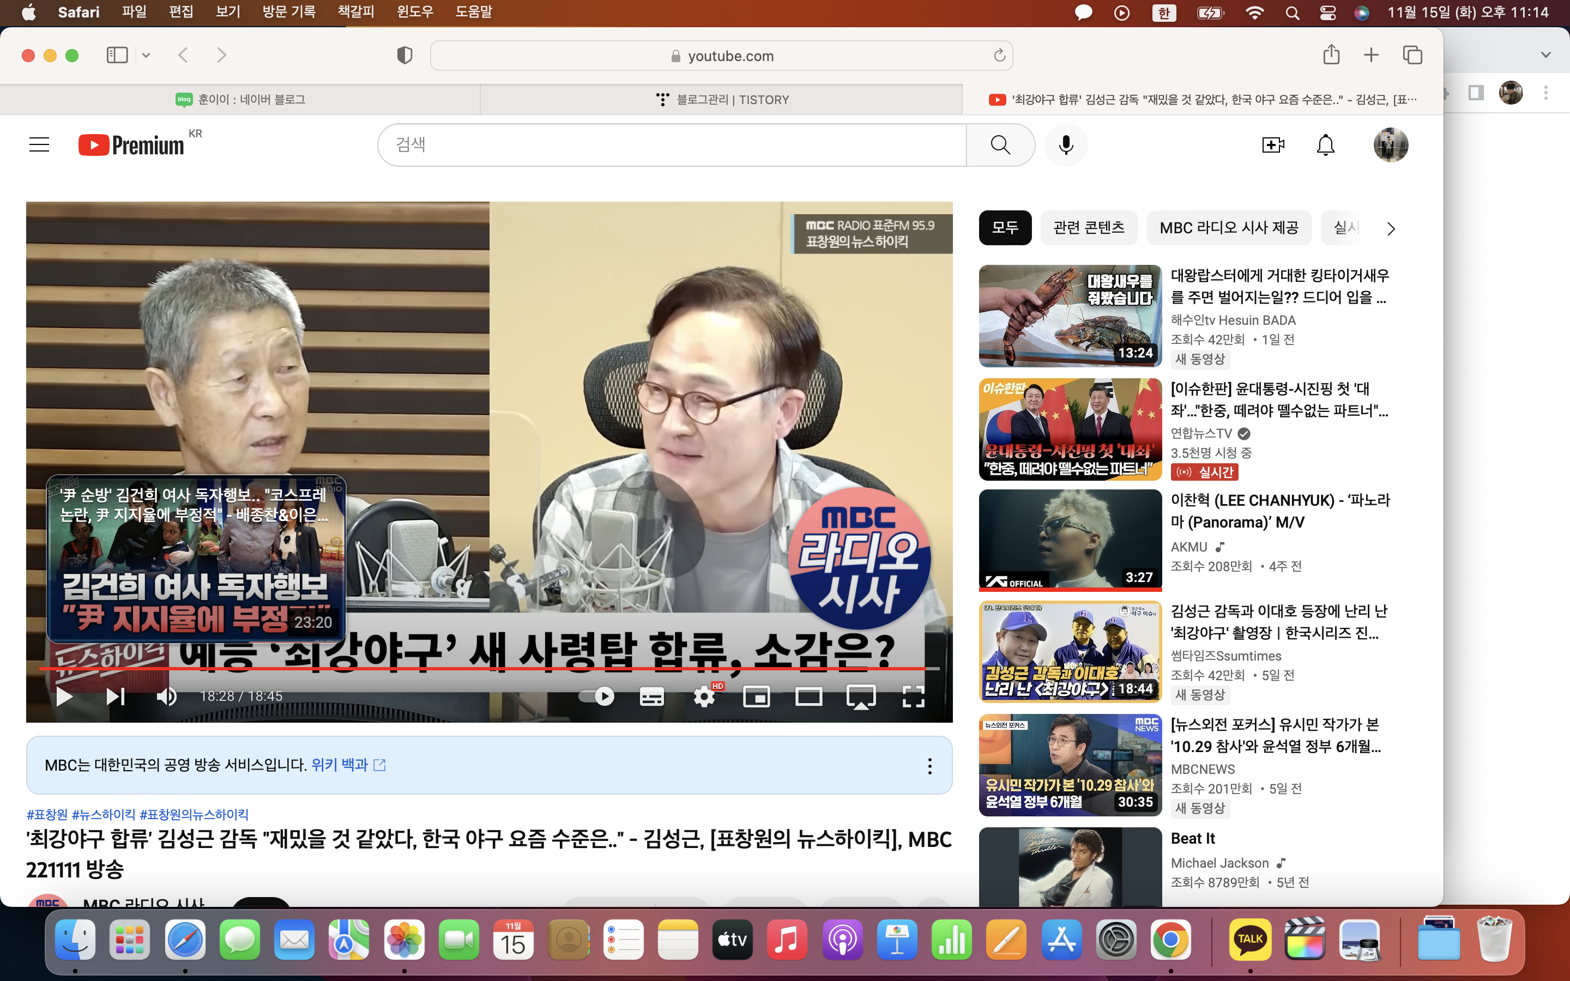Image resolution: width=1570 pixels, height=981 pixels.
Task: Skip to the next video
Action: coord(116,696)
